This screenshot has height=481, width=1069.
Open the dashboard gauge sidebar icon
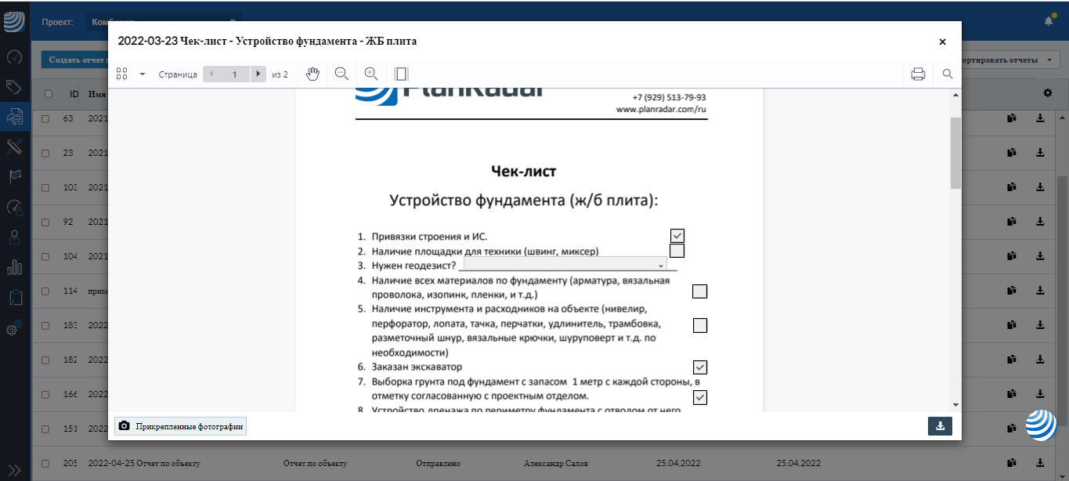(x=14, y=56)
